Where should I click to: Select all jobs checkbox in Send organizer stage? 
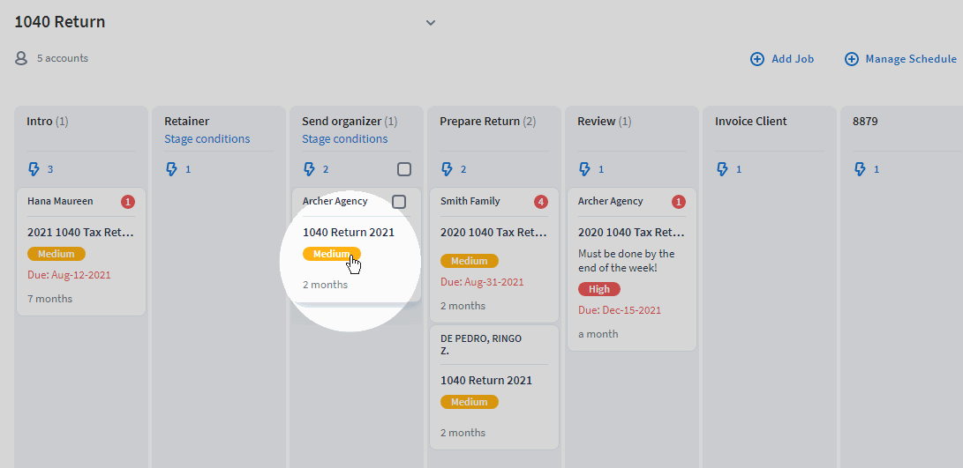(403, 169)
